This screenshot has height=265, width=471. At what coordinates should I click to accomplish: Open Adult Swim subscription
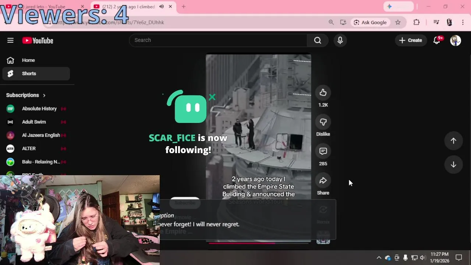[x=36, y=122]
